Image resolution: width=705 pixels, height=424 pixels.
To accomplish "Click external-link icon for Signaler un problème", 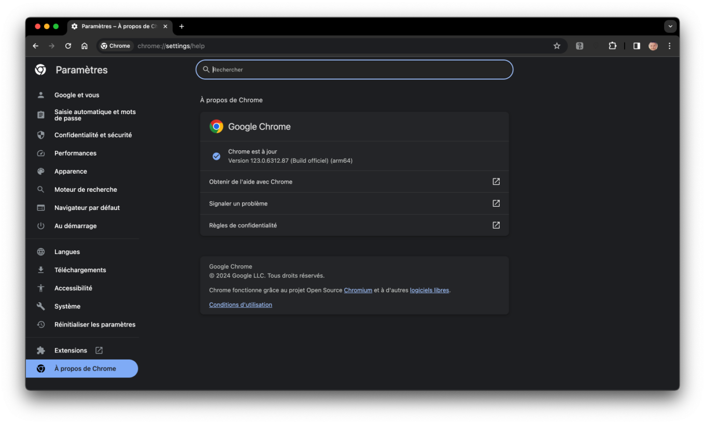I will pos(496,203).
